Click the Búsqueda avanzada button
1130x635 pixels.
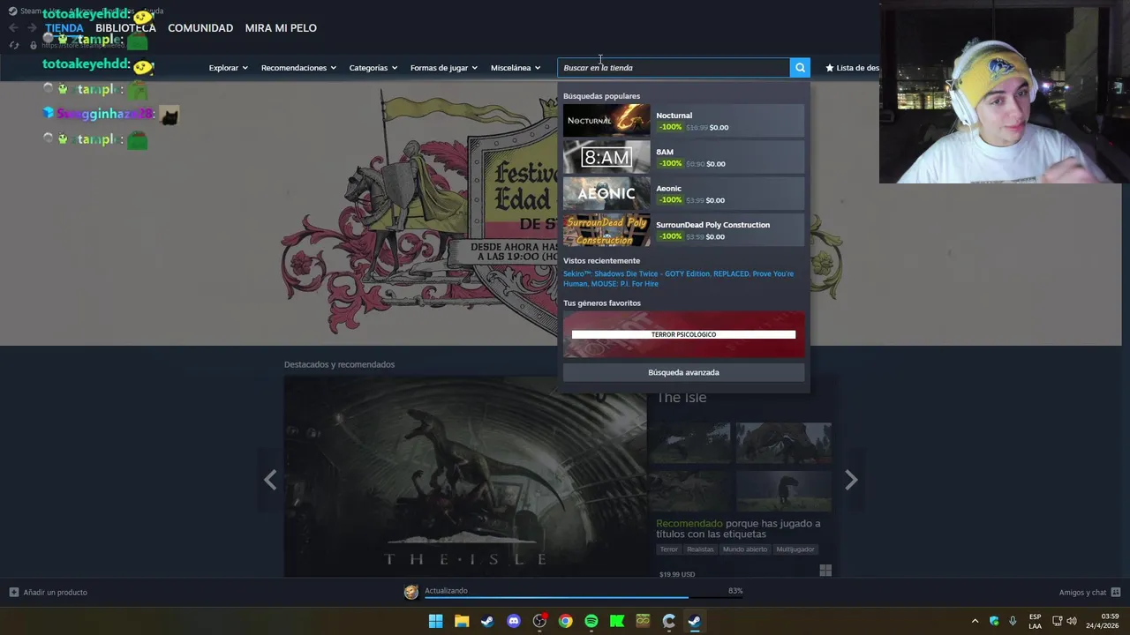point(683,372)
